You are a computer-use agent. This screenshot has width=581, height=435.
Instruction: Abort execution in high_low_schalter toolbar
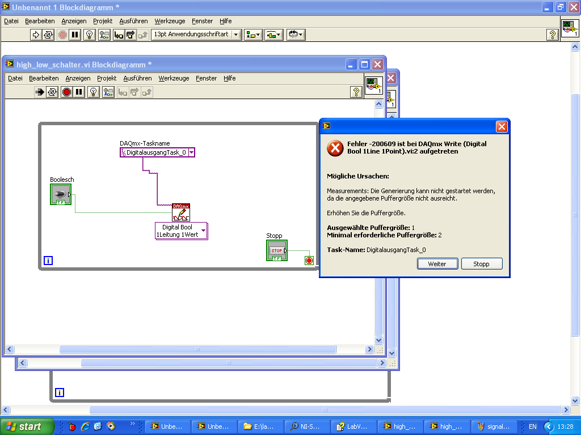[67, 92]
